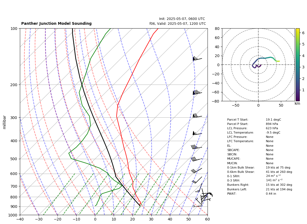Viewport: 307px width, 224px height.
Task: Click the Init 2025-05-07 0600 UTC label
Action: coord(182,19)
